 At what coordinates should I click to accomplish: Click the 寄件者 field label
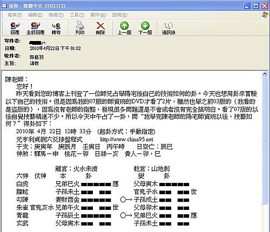(12, 41)
